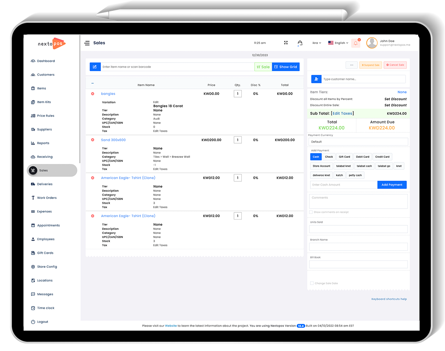Open the English language dropdown

pos(338,43)
